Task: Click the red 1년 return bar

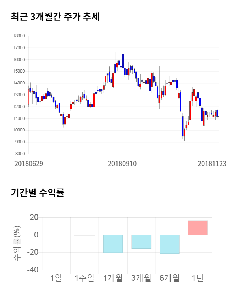Action: pos(198,228)
